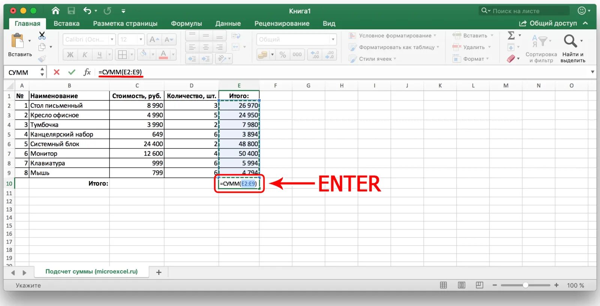
Task: Decrease indent
Action: click(192, 59)
